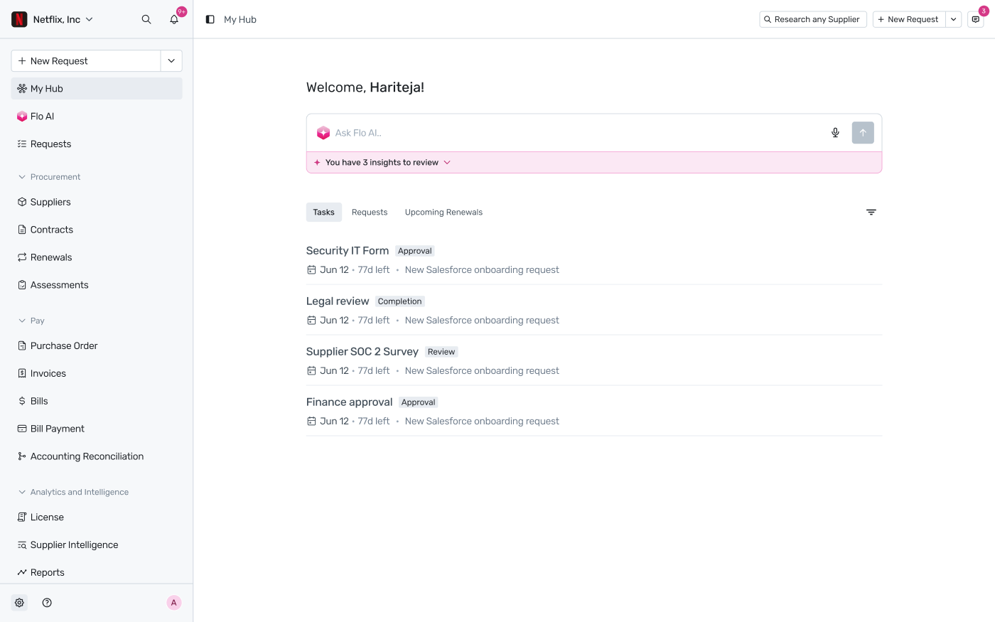This screenshot has height=622, width=995.
Task: Click the Flo AI cube icon in sidebar
Action: point(22,117)
